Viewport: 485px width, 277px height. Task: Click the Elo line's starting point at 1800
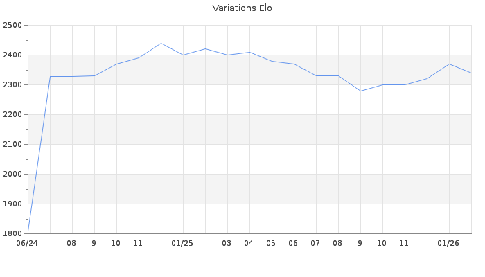[x=28, y=233]
